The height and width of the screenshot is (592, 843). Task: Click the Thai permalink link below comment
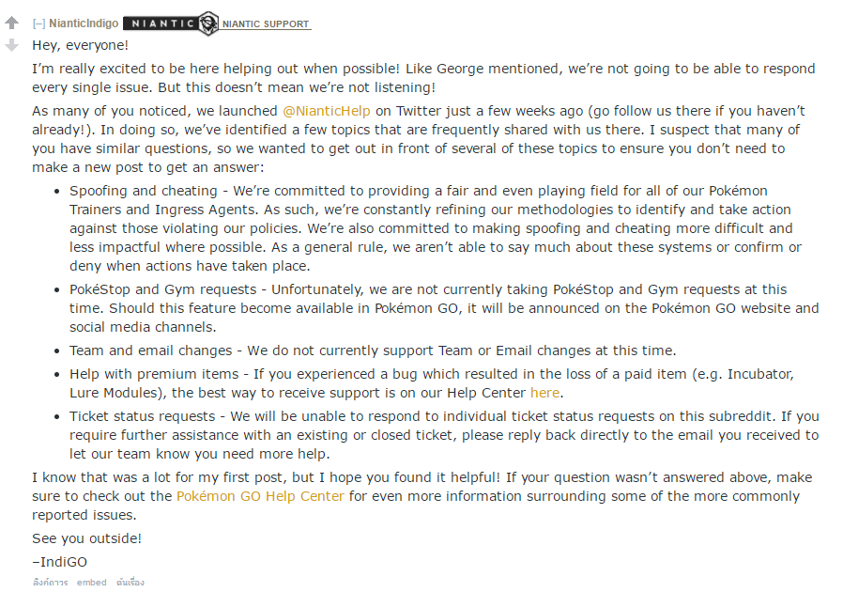point(50,583)
